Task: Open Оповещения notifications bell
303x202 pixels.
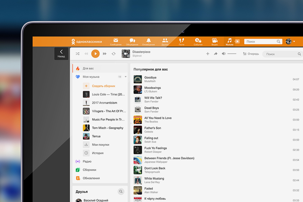Action: (x=148, y=42)
